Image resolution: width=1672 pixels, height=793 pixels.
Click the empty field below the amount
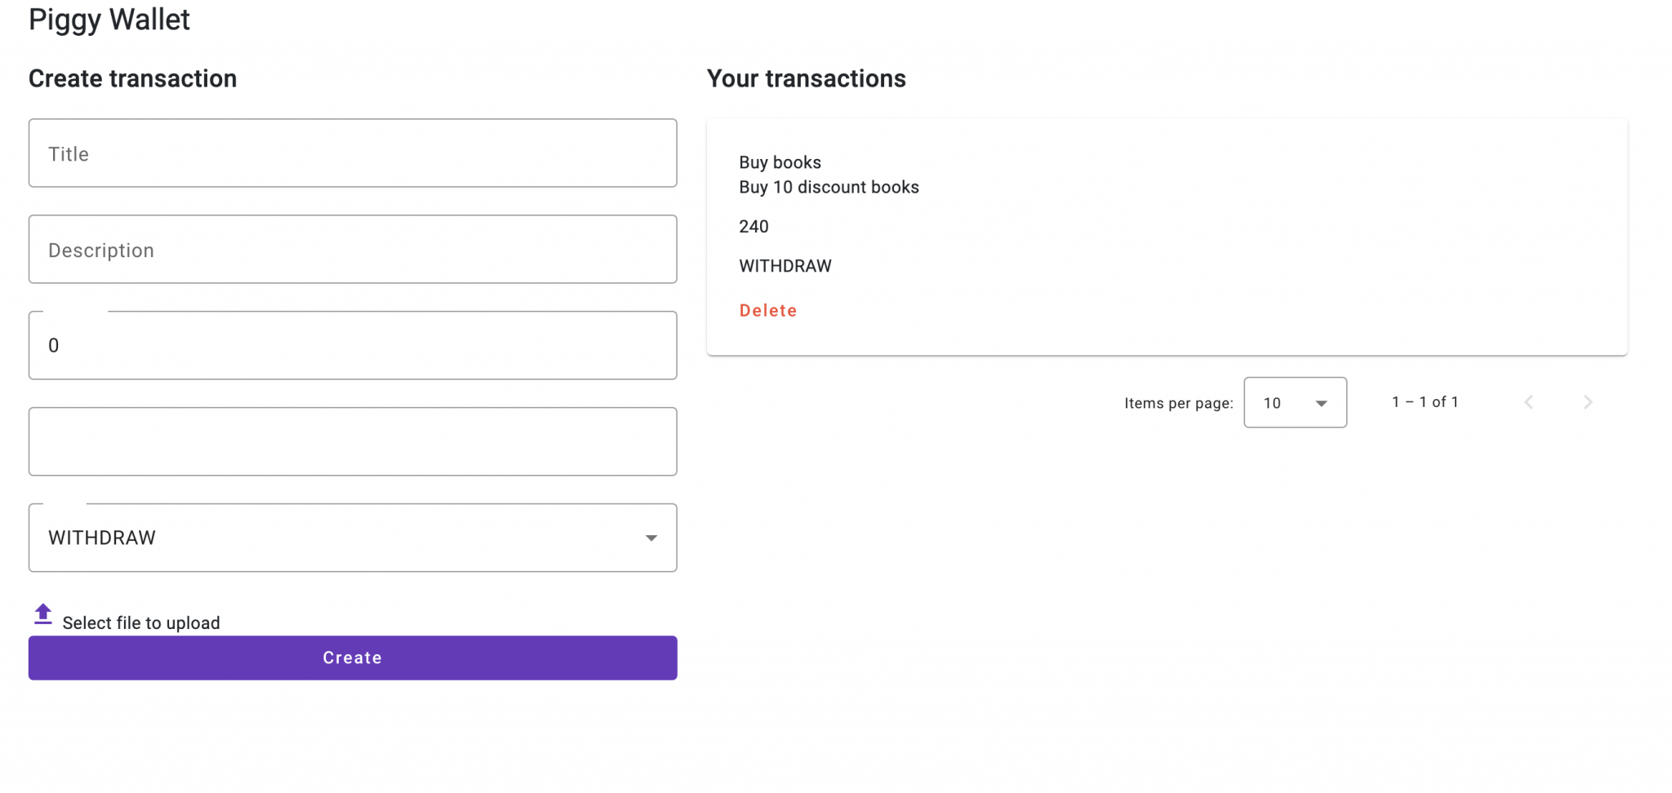point(352,442)
